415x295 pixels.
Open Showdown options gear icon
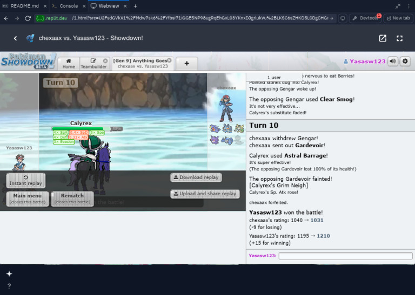(405, 61)
